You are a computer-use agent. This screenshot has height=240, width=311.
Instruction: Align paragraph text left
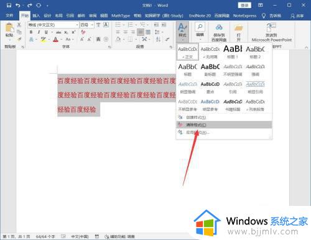click(118, 32)
